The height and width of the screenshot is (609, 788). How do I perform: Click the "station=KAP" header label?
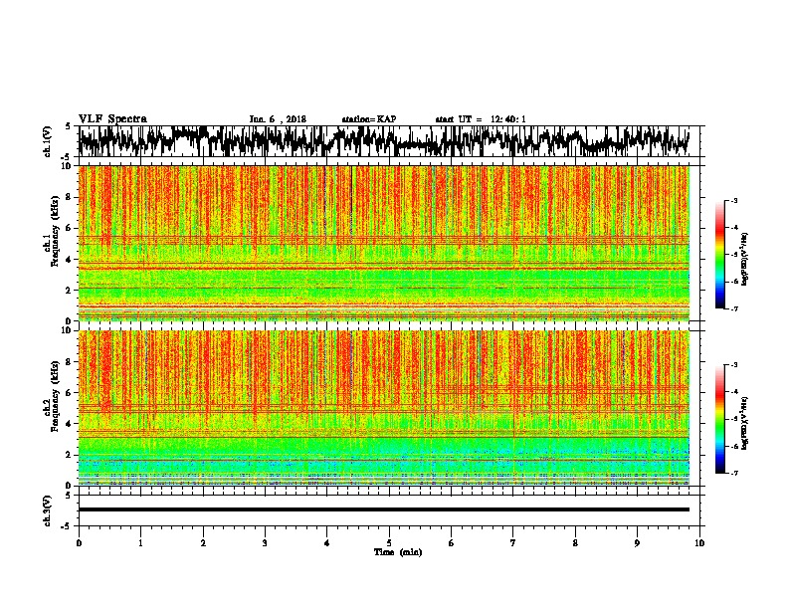(368, 119)
